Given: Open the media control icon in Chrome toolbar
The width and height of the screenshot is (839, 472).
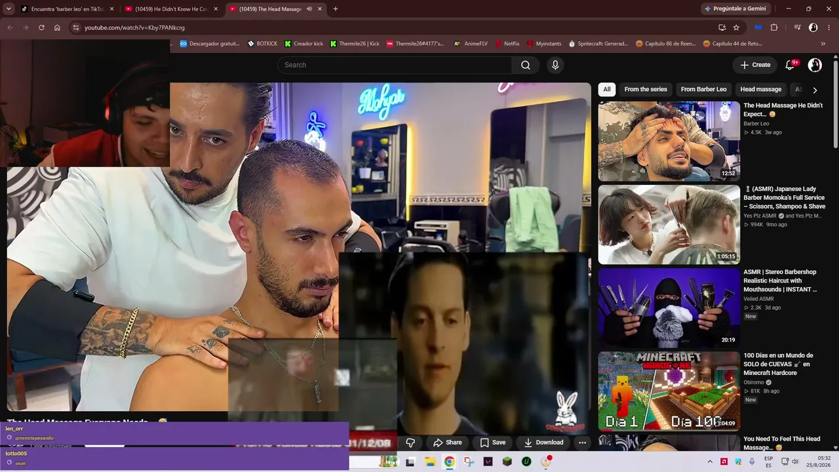Looking at the screenshot, I should [797, 28].
